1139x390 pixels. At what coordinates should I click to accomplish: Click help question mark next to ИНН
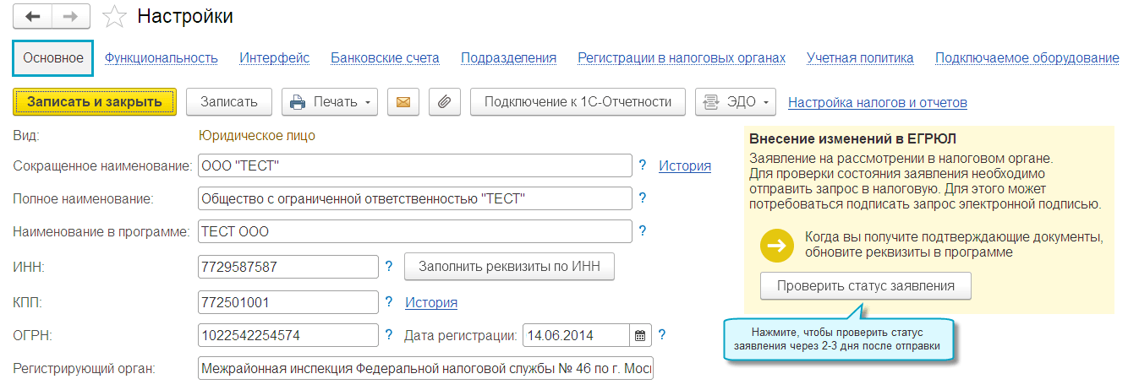click(389, 267)
